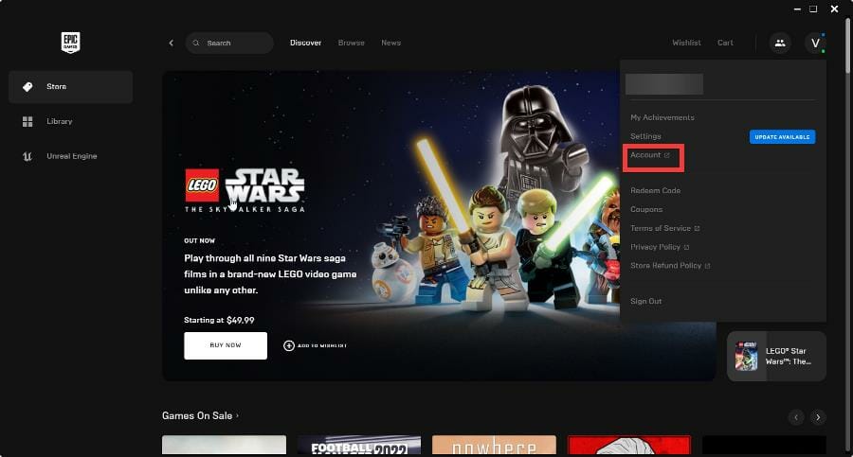Click the Unreal Engine logo icon

pyautogui.click(x=27, y=156)
